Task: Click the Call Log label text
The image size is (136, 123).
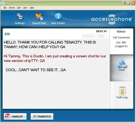Action: click(122, 97)
